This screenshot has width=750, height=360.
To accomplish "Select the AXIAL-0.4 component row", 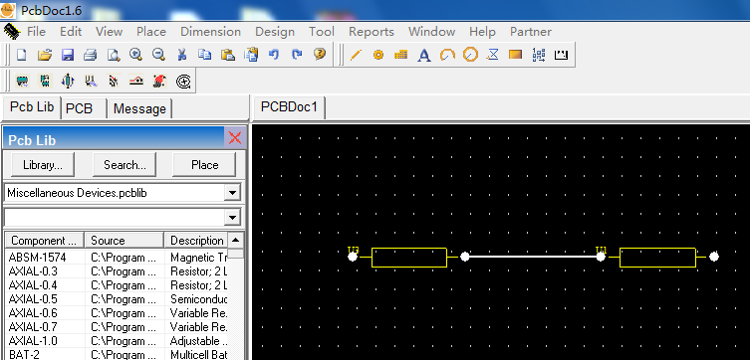I will [118, 285].
